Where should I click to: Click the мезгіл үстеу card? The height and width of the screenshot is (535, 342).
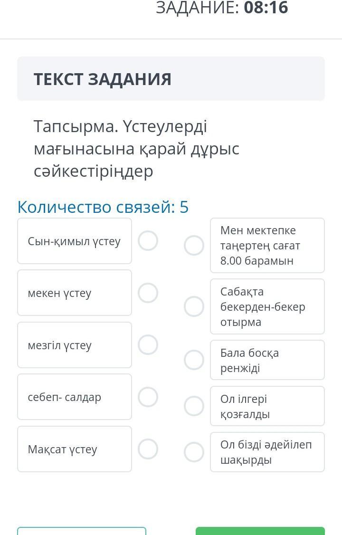75,345
